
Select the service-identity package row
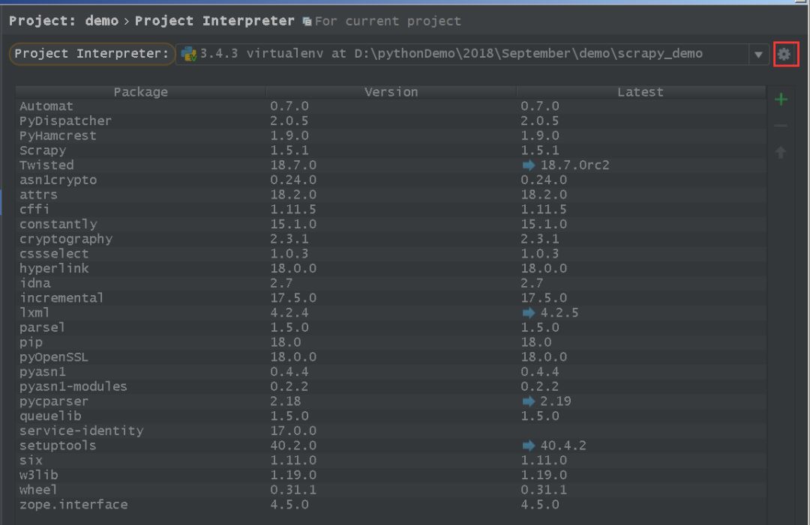pos(391,431)
